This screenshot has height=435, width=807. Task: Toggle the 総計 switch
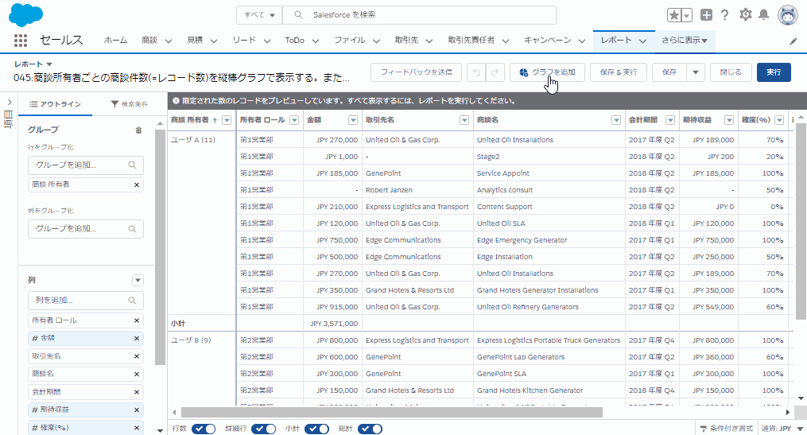(370, 429)
